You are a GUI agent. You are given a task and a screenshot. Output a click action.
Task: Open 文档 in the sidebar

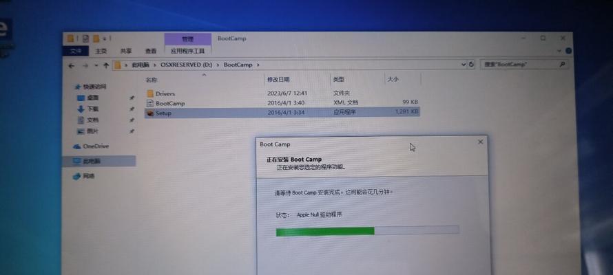coord(89,120)
